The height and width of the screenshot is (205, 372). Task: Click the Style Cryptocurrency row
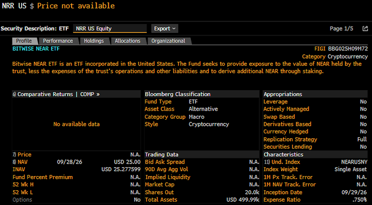click(202, 124)
